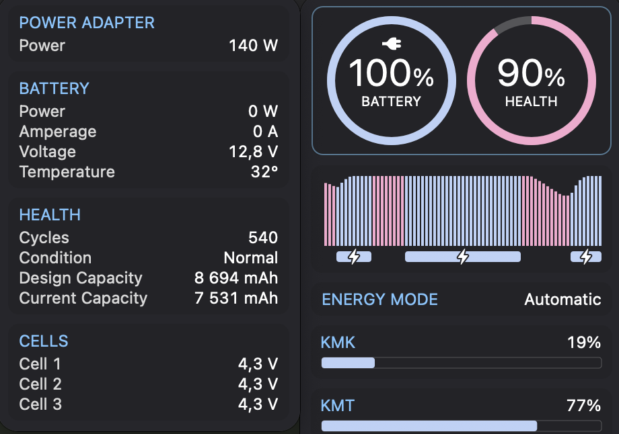This screenshot has height=434, width=619.
Task: Select the 100% battery charge ring
Action: tap(391, 81)
